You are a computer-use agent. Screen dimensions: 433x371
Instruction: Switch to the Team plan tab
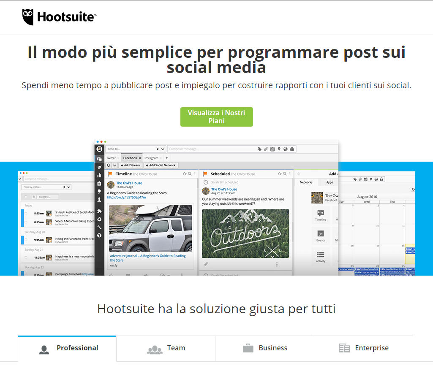(166, 348)
